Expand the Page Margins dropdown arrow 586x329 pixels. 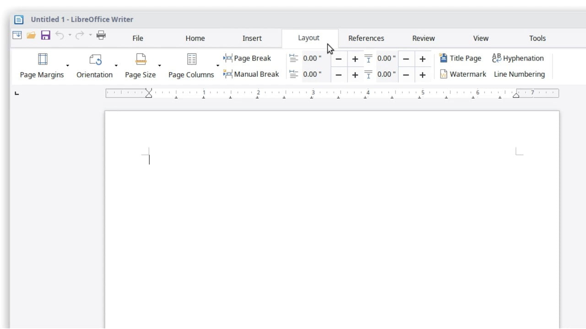pos(68,66)
